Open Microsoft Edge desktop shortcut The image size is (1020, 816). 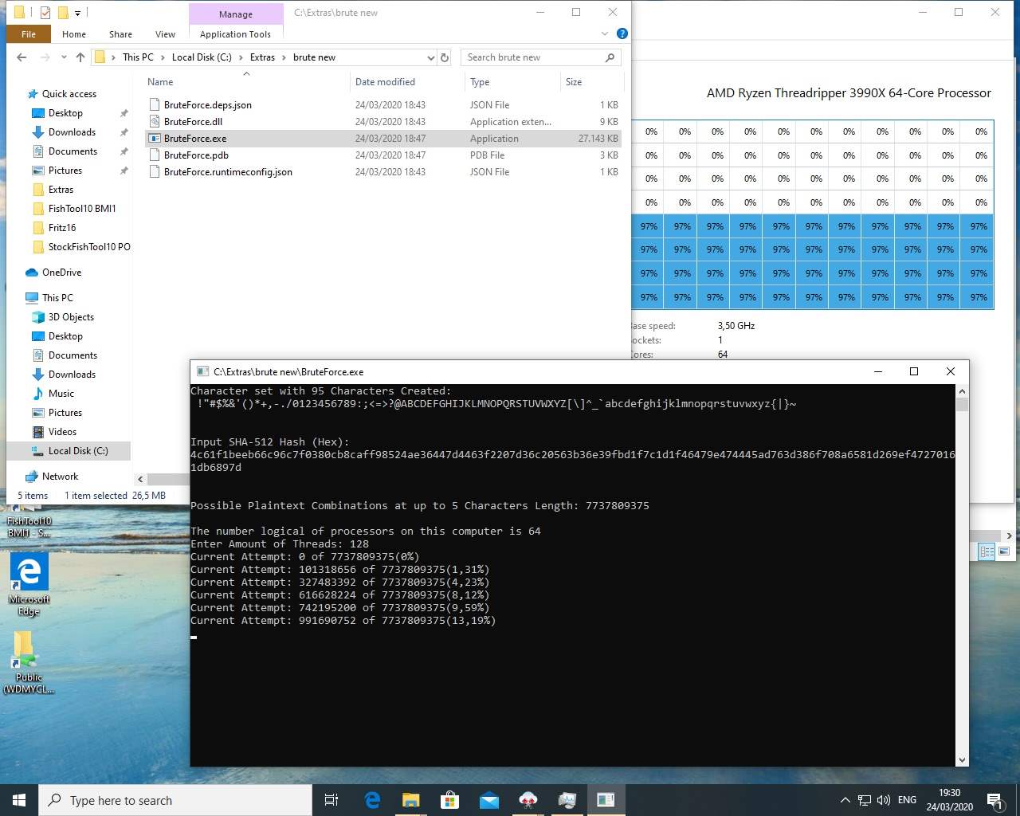[29, 583]
